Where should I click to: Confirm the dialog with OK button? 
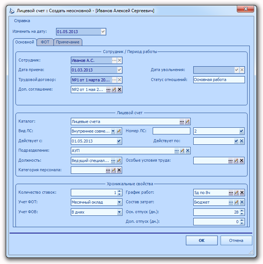(202, 240)
